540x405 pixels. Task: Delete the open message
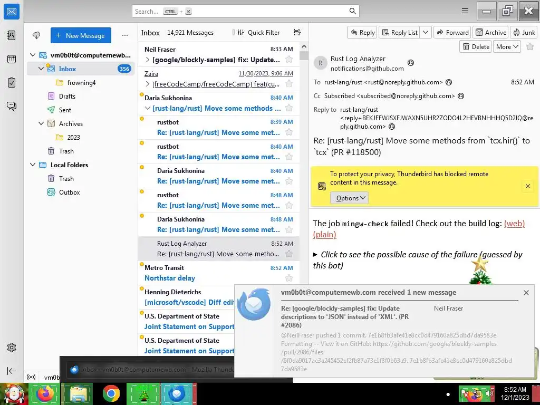pos(476,46)
